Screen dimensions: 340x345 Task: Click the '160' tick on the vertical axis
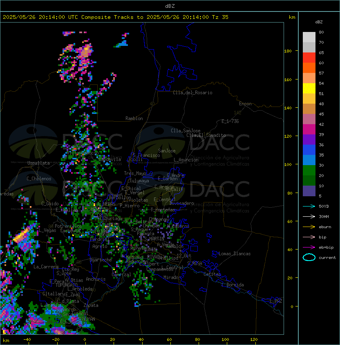pyautogui.click(x=288, y=79)
